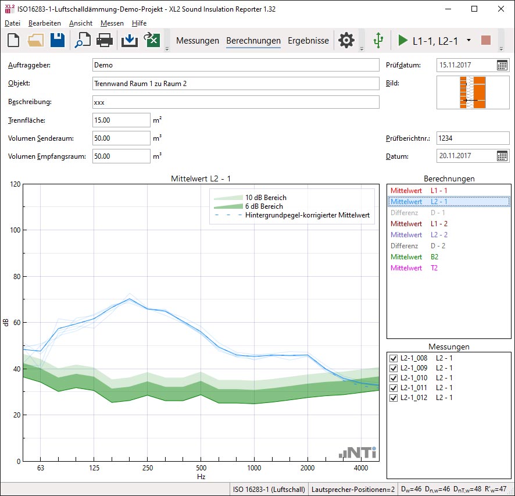Open settings with the gear icon
The image size is (515, 496).
346,40
